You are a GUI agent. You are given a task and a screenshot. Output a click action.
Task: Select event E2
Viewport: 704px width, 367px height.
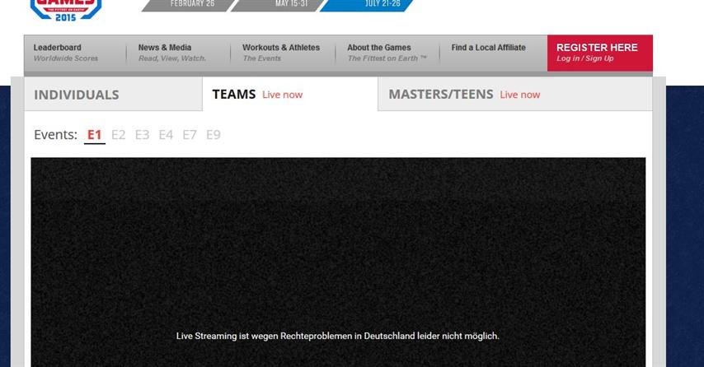tap(118, 135)
